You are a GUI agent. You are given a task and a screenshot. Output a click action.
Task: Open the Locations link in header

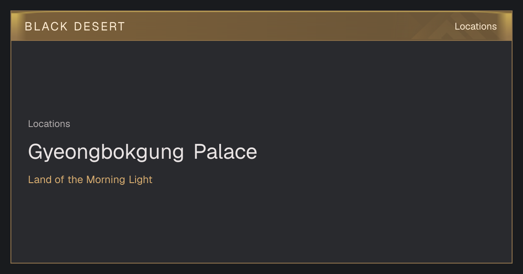pyautogui.click(x=475, y=27)
